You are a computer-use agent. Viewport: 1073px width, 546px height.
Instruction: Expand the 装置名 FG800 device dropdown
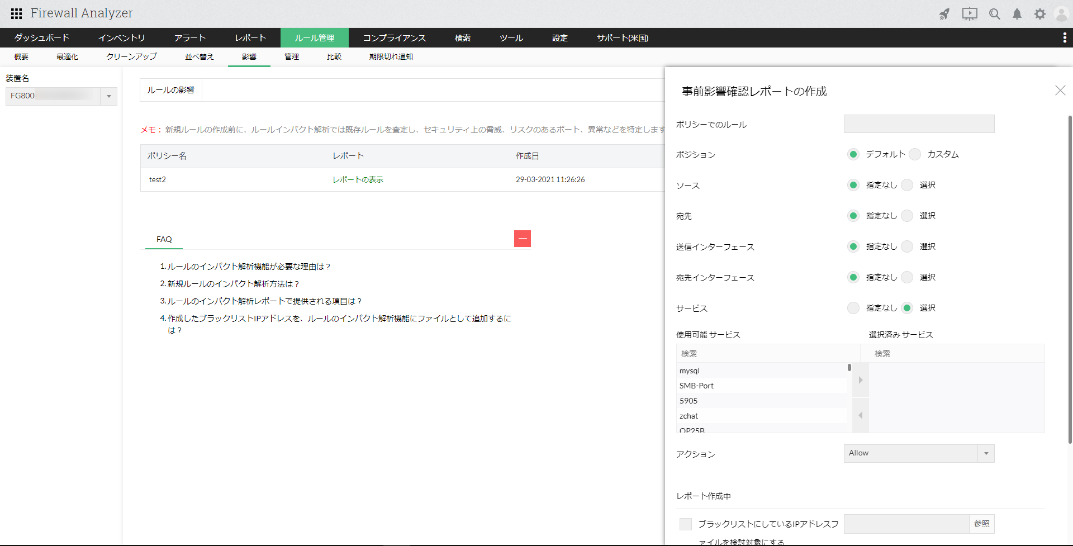(x=108, y=96)
